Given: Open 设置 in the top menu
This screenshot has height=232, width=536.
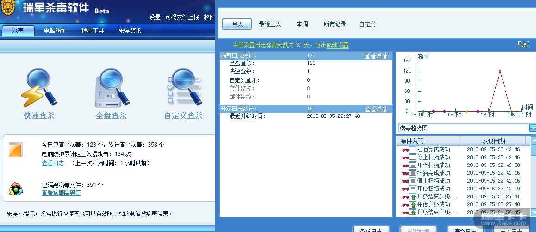Looking at the screenshot, I should tap(155, 17).
